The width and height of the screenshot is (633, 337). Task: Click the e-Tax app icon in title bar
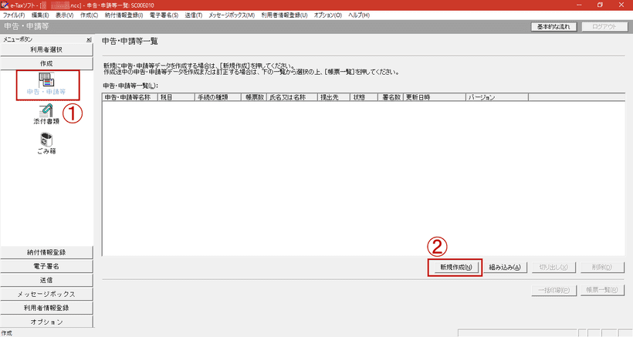5,5
